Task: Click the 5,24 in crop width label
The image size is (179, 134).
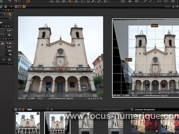Action: pos(154,26)
